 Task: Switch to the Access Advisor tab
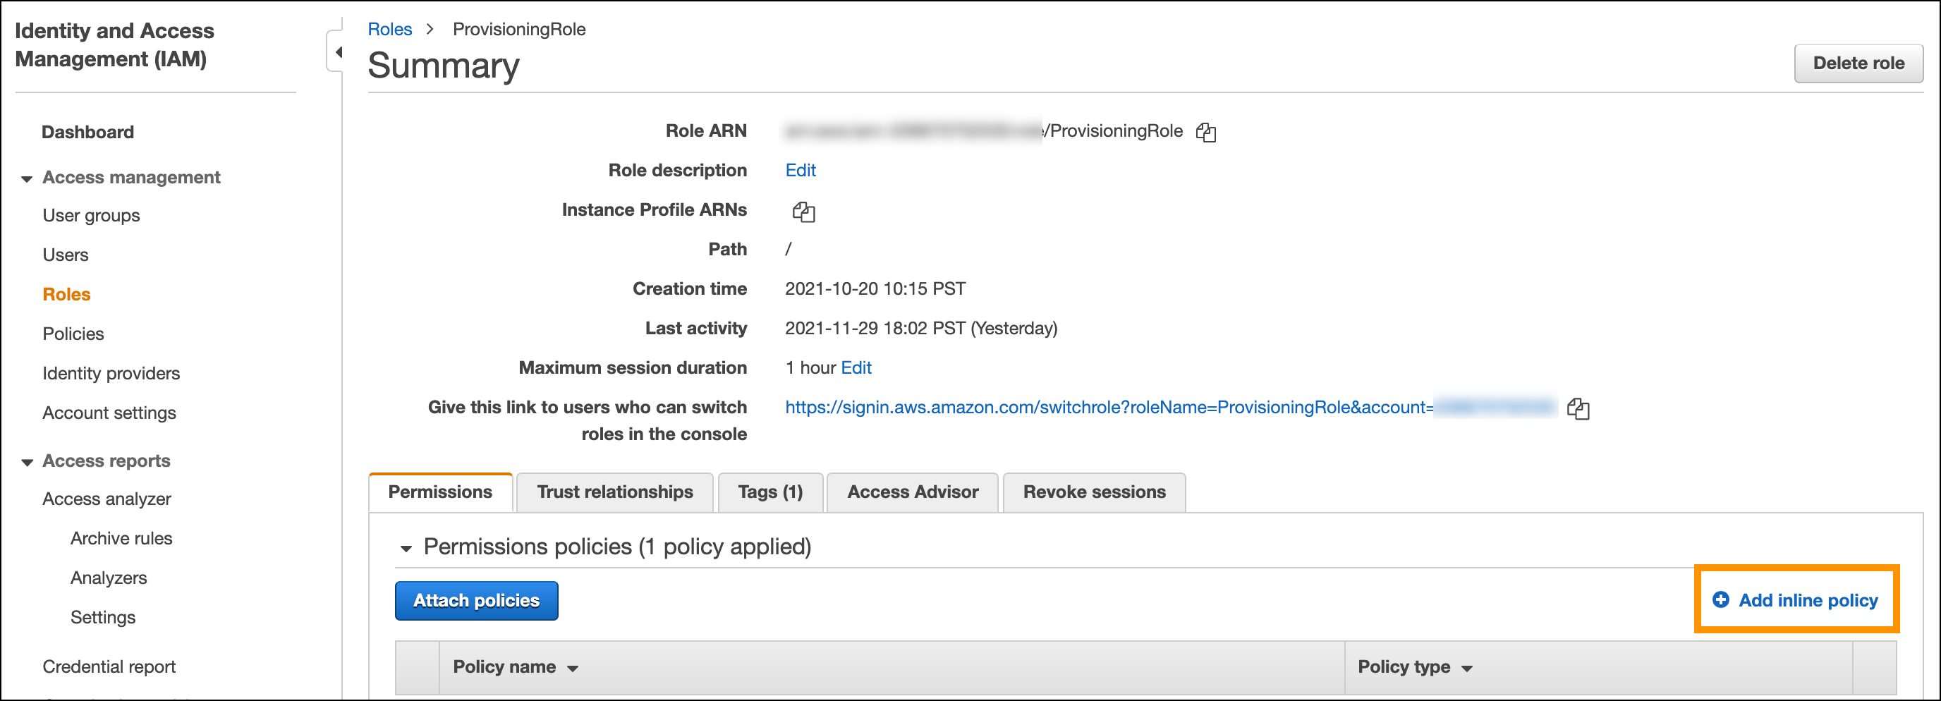click(913, 492)
